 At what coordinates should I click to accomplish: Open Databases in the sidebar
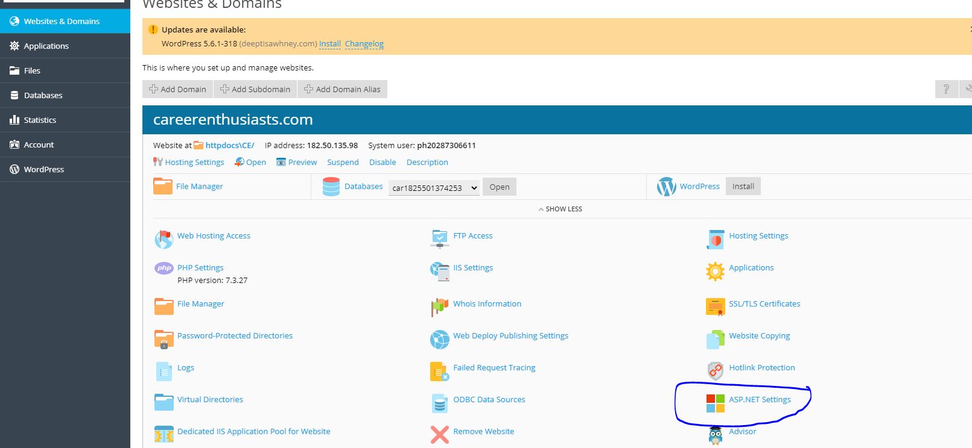tap(65, 95)
